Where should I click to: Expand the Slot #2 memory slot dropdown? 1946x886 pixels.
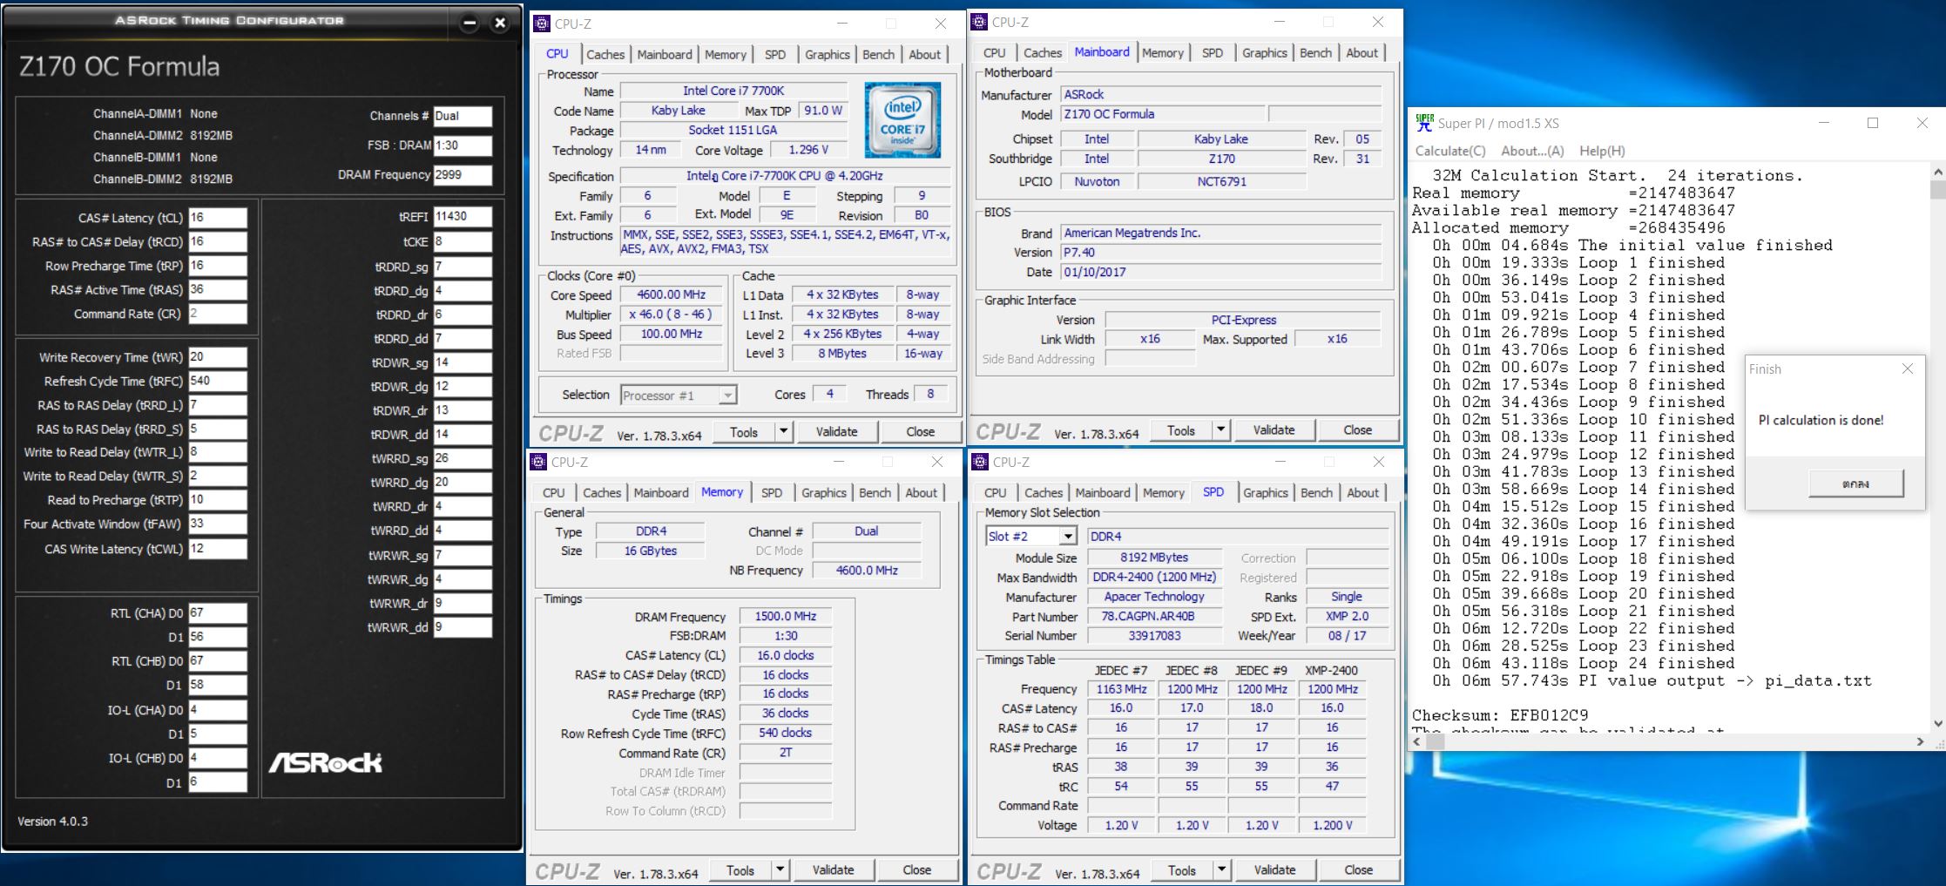click(1067, 537)
